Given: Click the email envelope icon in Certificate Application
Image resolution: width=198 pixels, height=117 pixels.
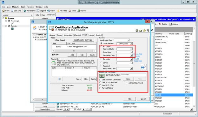Looking at the screenshot, I should click(141, 31).
